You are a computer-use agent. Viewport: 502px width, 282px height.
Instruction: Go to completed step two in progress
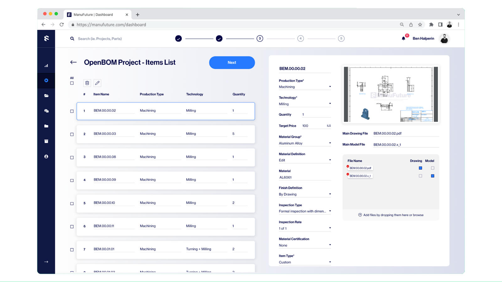[219, 39]
